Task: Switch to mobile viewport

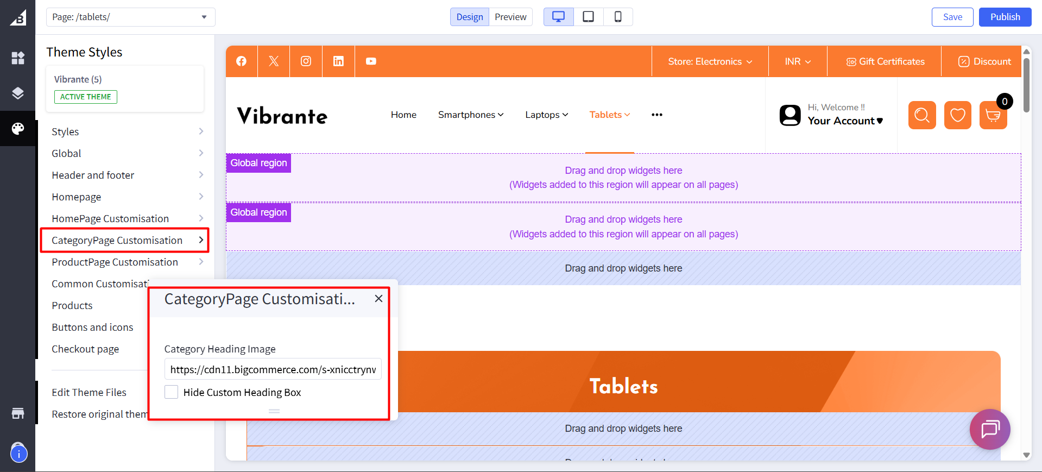Action: (618, 17)
